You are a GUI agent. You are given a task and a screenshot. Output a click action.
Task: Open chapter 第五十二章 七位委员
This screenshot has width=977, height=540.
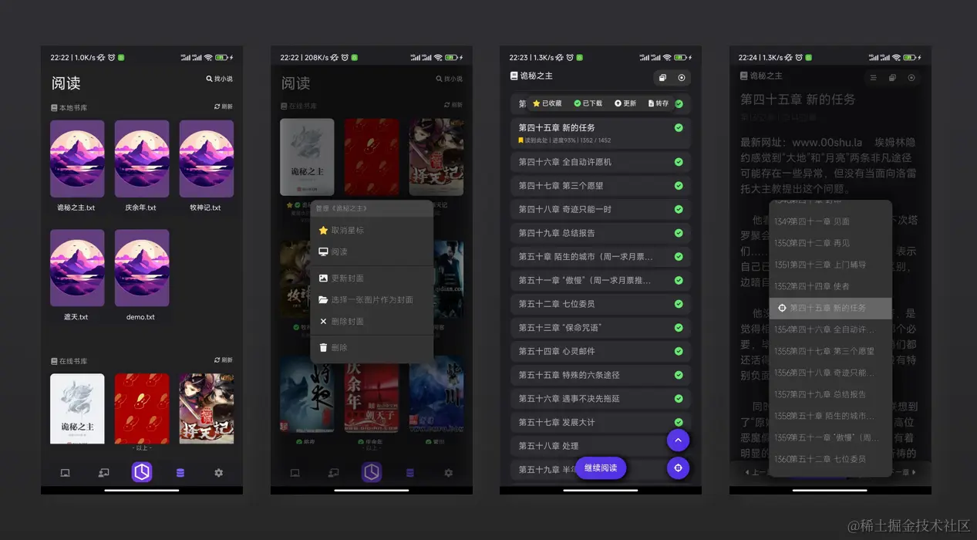601,304
